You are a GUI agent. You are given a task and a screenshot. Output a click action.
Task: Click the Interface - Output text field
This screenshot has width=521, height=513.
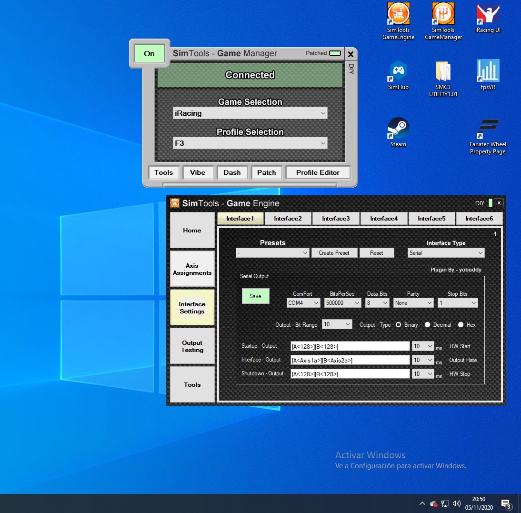pos(350,360)
